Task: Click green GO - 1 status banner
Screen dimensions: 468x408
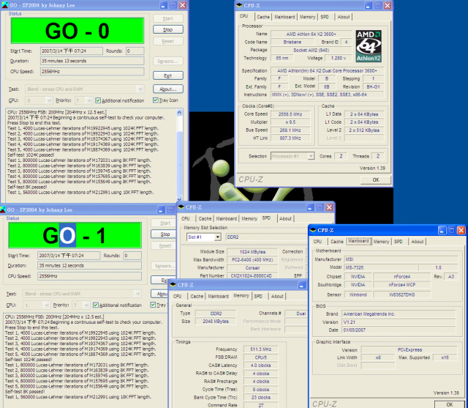Action: 75,236
